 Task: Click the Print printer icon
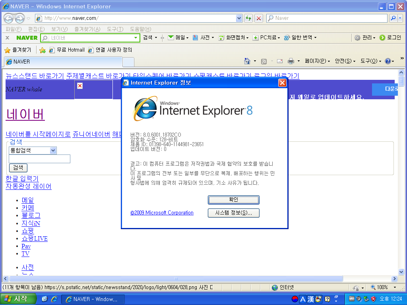(291, 62)
